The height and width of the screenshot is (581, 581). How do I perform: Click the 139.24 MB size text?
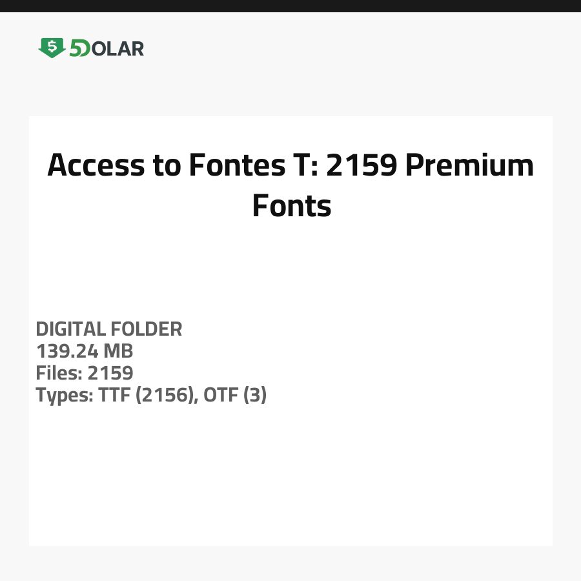click(x=85, y=351)
